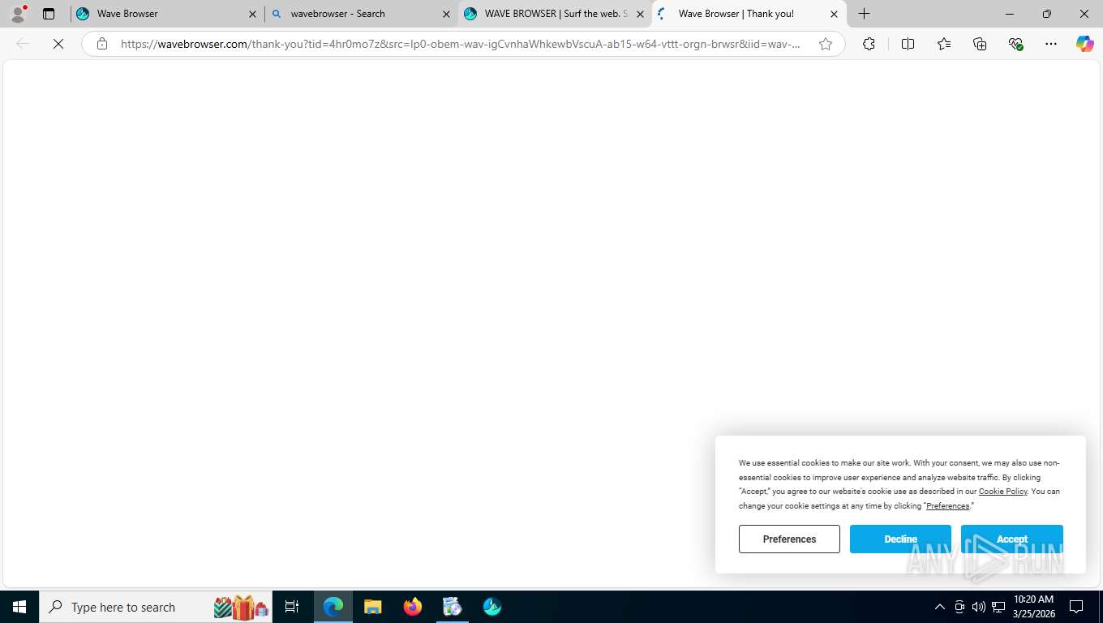This screenshot has width=1103, height=623.
Task: Open network status in tray
Action: pos(998,607)
